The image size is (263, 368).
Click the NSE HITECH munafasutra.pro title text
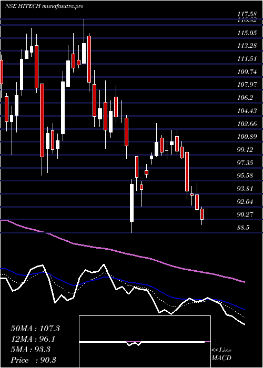(44, 6)
